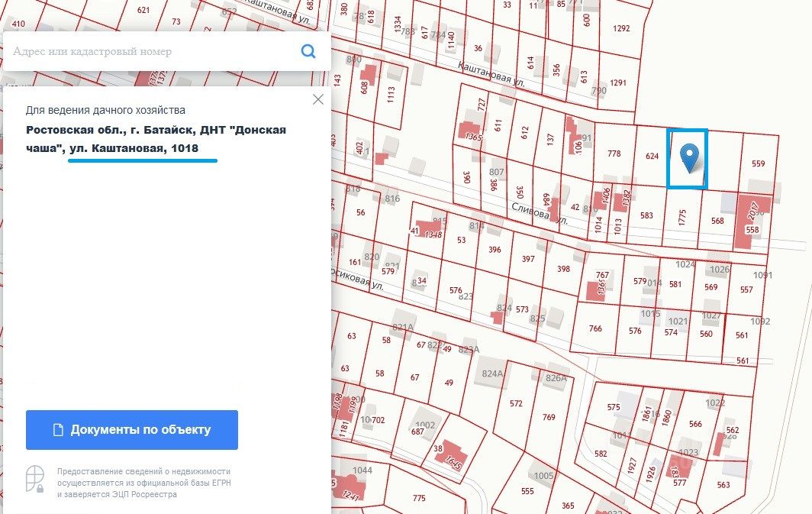Click the document icon on blue button
The width and height of the screenshot is (812, 514).
click(59, 429)
